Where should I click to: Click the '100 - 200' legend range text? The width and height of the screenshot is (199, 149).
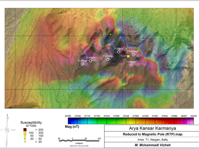pyautogui.click(x=36, y=133)
